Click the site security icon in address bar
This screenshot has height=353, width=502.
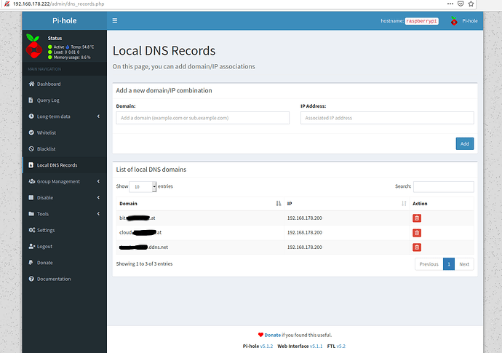point(6,4)
